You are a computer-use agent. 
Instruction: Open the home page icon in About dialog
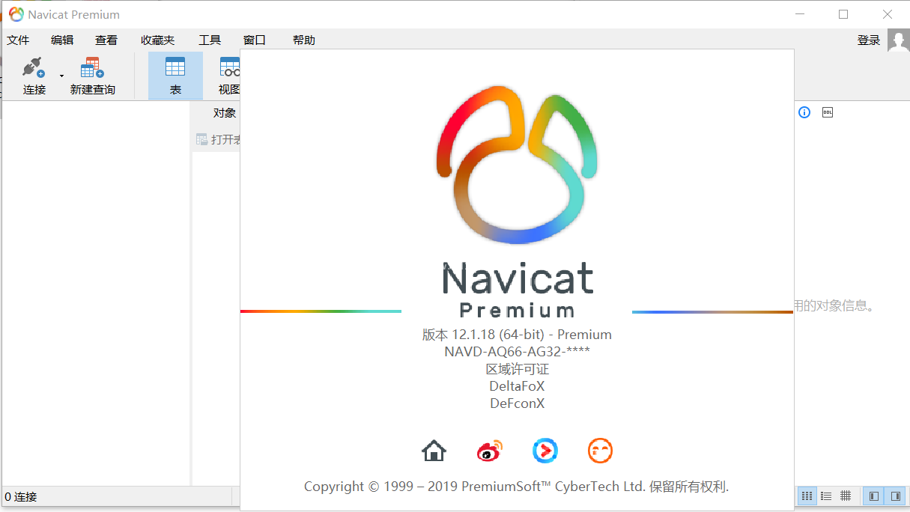pos(434,451)
